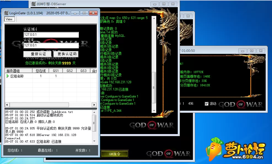272x164 pixels.
Task: Click log line Configure to GameGate 1 first row
Action: click(119, 96)
